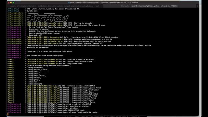This screenshot has height=117, width=208.
Task: Click the celery worker 'ready.' line
Action: point(56,110)
